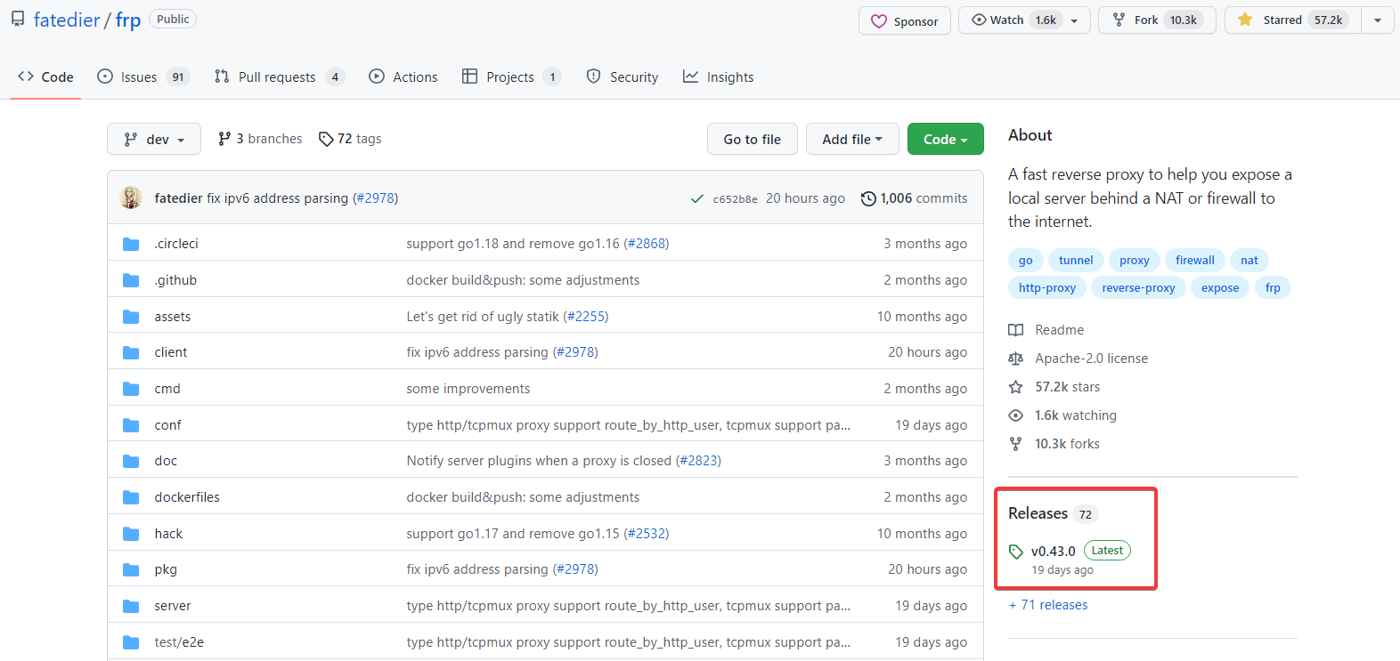This screenshot has height=661, width=1400.
Task: Switch to the Issues tab
Action: pos(142,77)
